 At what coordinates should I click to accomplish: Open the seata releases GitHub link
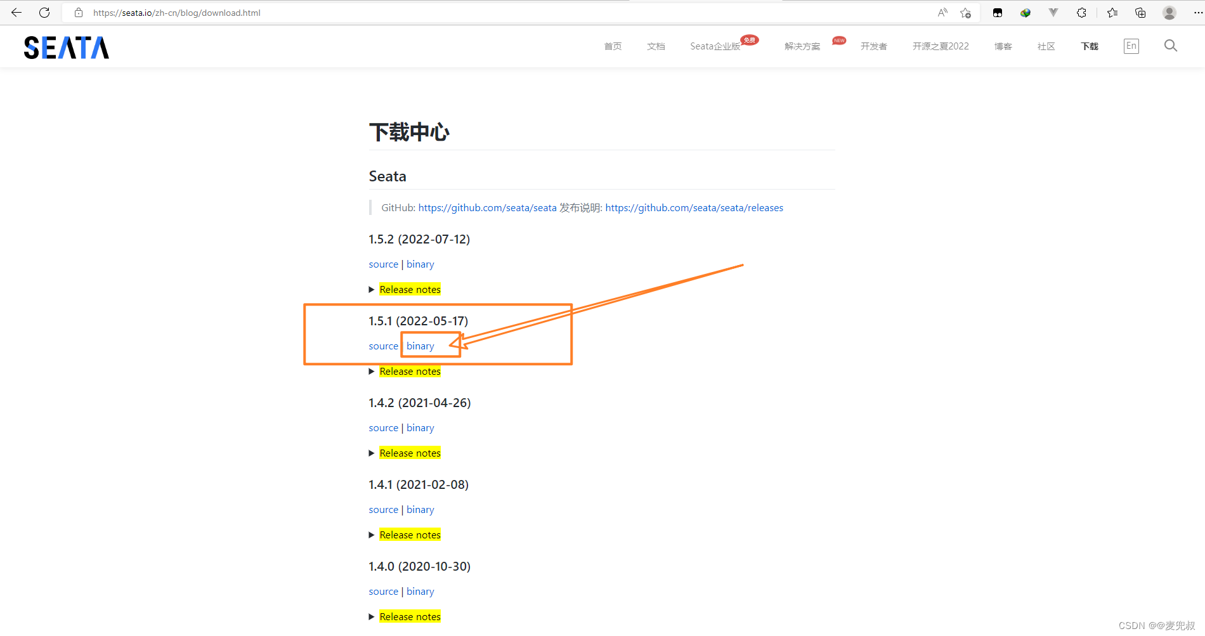[694, 207]
